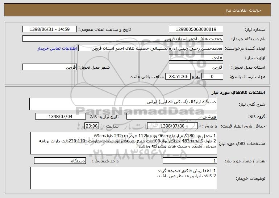Click the label نام دستگاه خریدار

[x=248, y=39]
